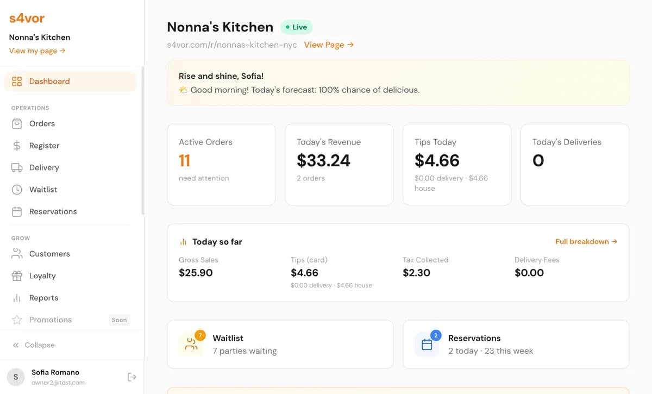The width and height of the screenshot is (652, 394).
Task: Open the Delivery panel via its truck icon
Action: click(x=16, y=167)
